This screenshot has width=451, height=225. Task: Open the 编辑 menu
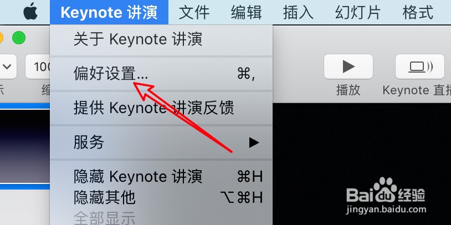pos(246,12)
